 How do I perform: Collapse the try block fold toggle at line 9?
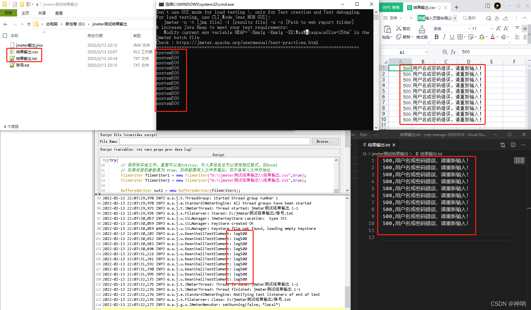[x=107, y=160]
